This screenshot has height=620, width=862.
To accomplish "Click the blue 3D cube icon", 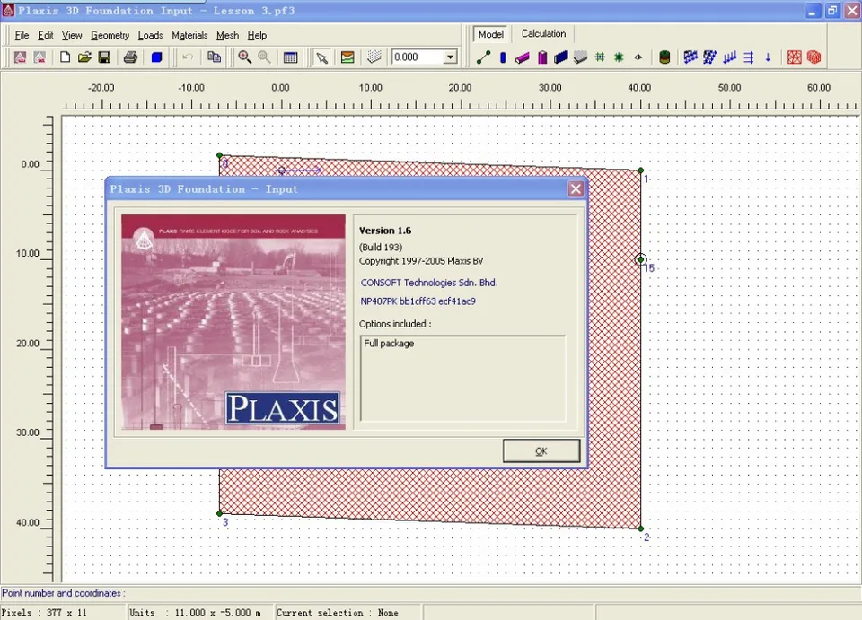I will point(156,57).
